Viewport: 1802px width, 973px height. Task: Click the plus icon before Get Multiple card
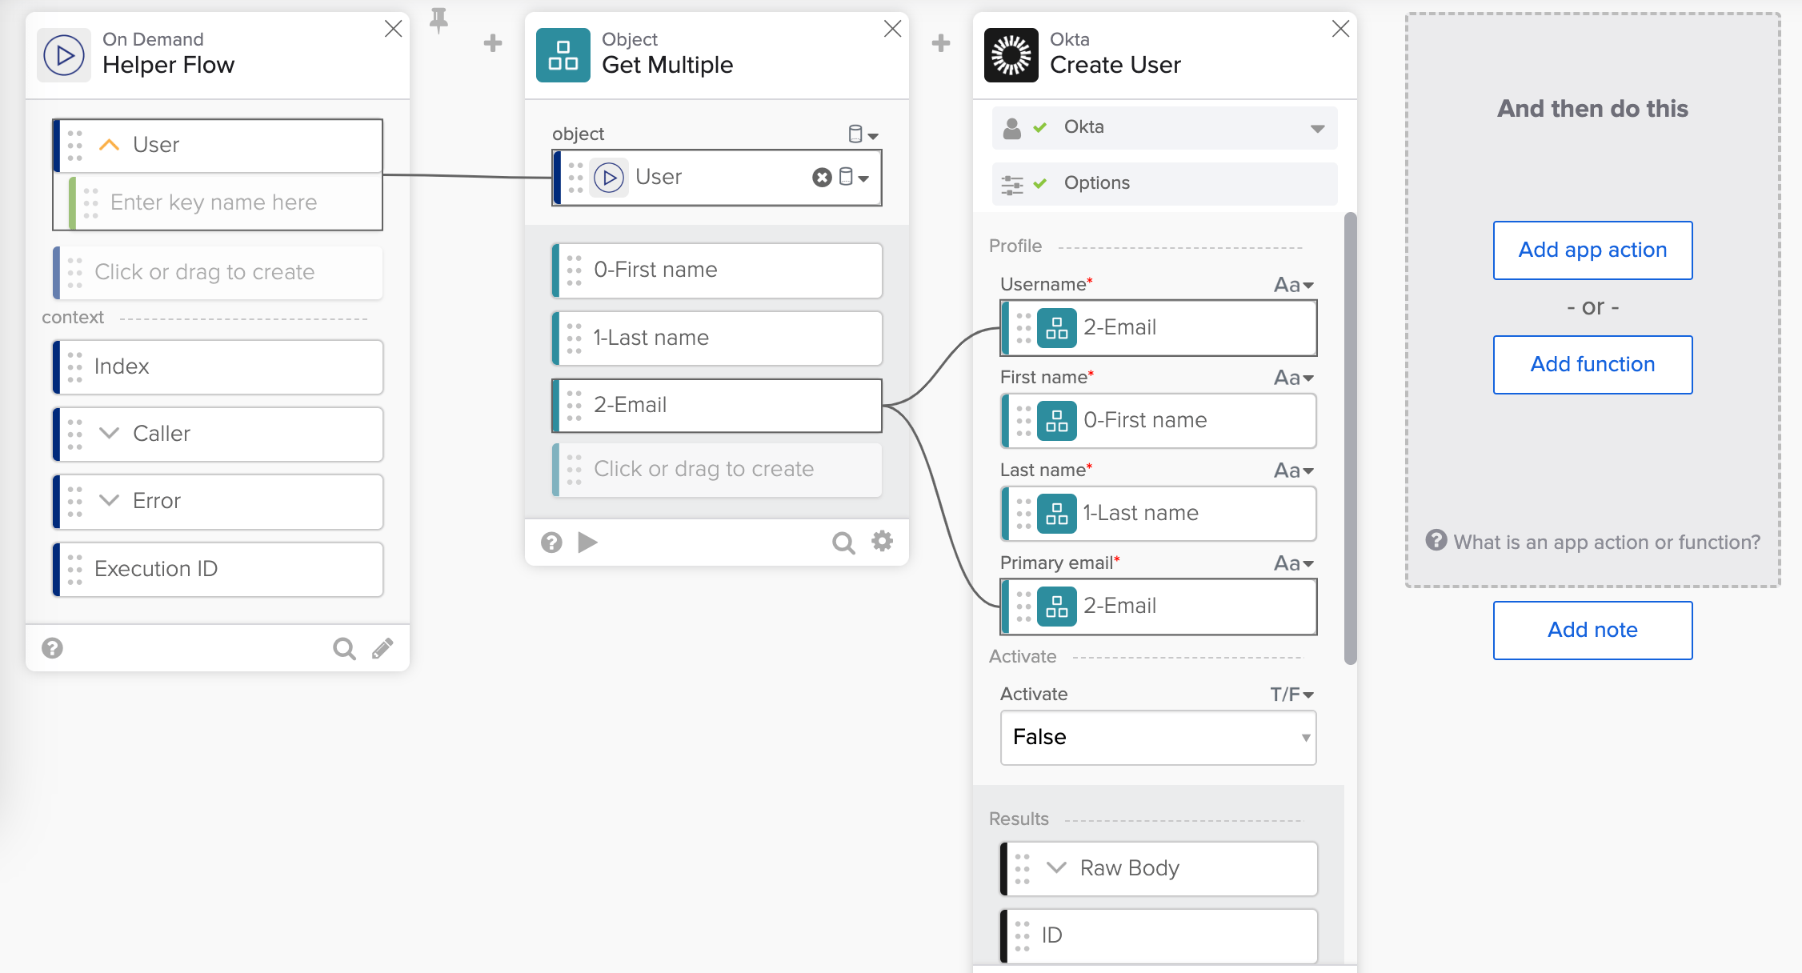[493, 43]
